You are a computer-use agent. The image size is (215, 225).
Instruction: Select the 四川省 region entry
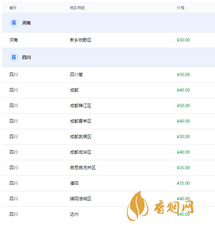76,74
